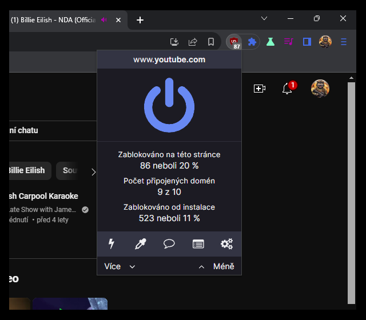Toggle the browser side panel icon

[x=307, y=42]
